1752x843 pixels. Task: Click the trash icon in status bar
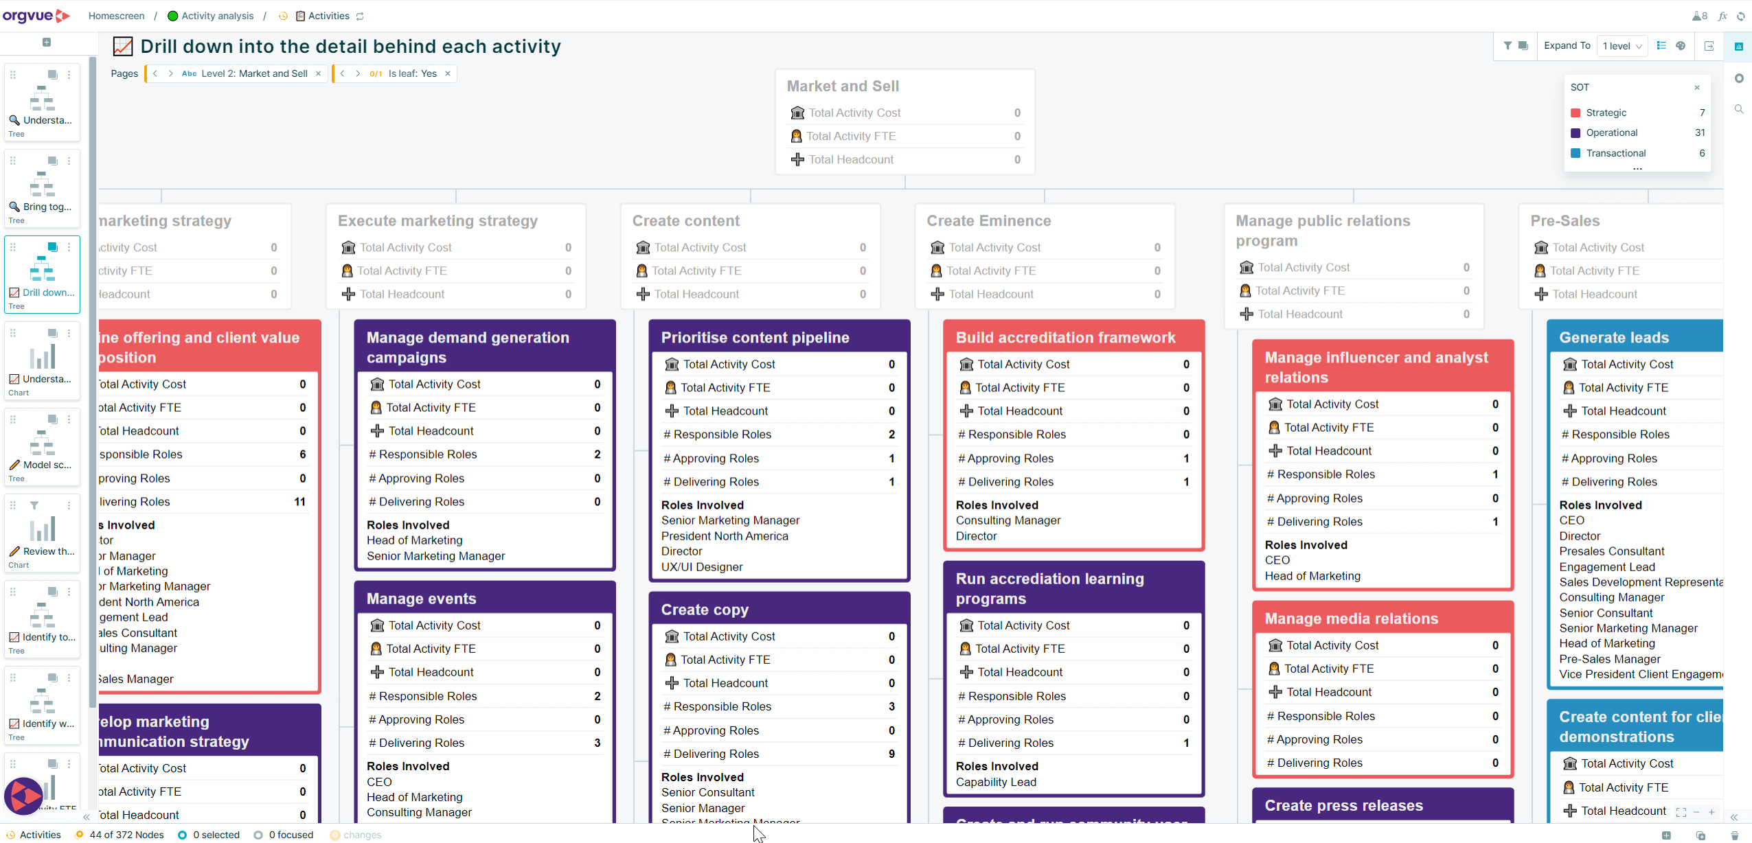pyautogui.click(x=1735, y=835)
